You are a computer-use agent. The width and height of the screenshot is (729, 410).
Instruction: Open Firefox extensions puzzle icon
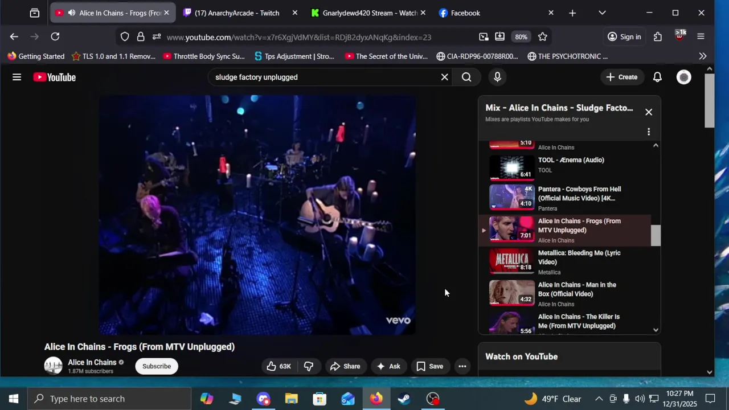coord(658,36)
